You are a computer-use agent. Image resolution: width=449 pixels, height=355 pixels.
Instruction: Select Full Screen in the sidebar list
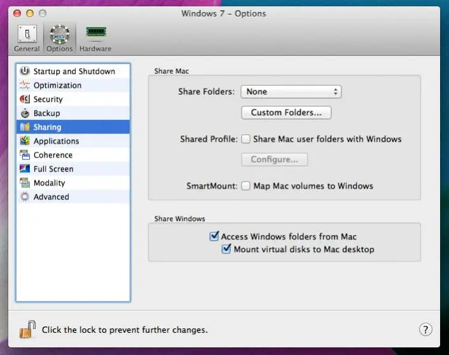point(53,169)
